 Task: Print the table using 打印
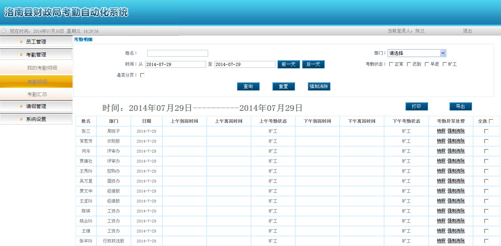417,107
